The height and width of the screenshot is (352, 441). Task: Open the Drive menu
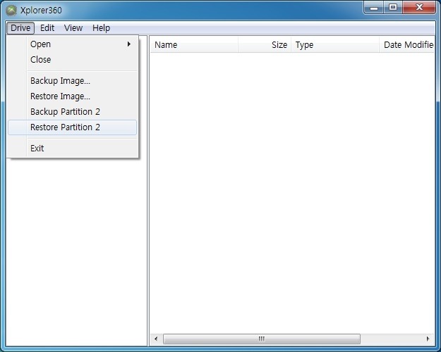20,27
